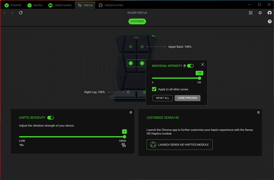Viewport: 274px width, 180px height.
Task: Click the haptic intensity slider handle at High
Action: point(124,137)
